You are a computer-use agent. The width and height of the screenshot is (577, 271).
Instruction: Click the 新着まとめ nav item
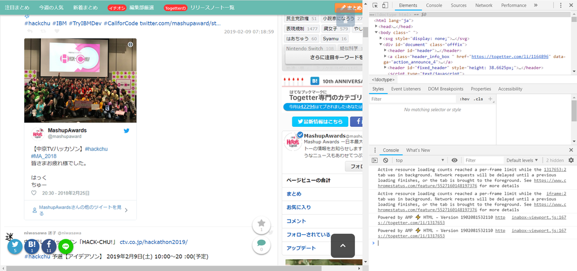point(86,7)
